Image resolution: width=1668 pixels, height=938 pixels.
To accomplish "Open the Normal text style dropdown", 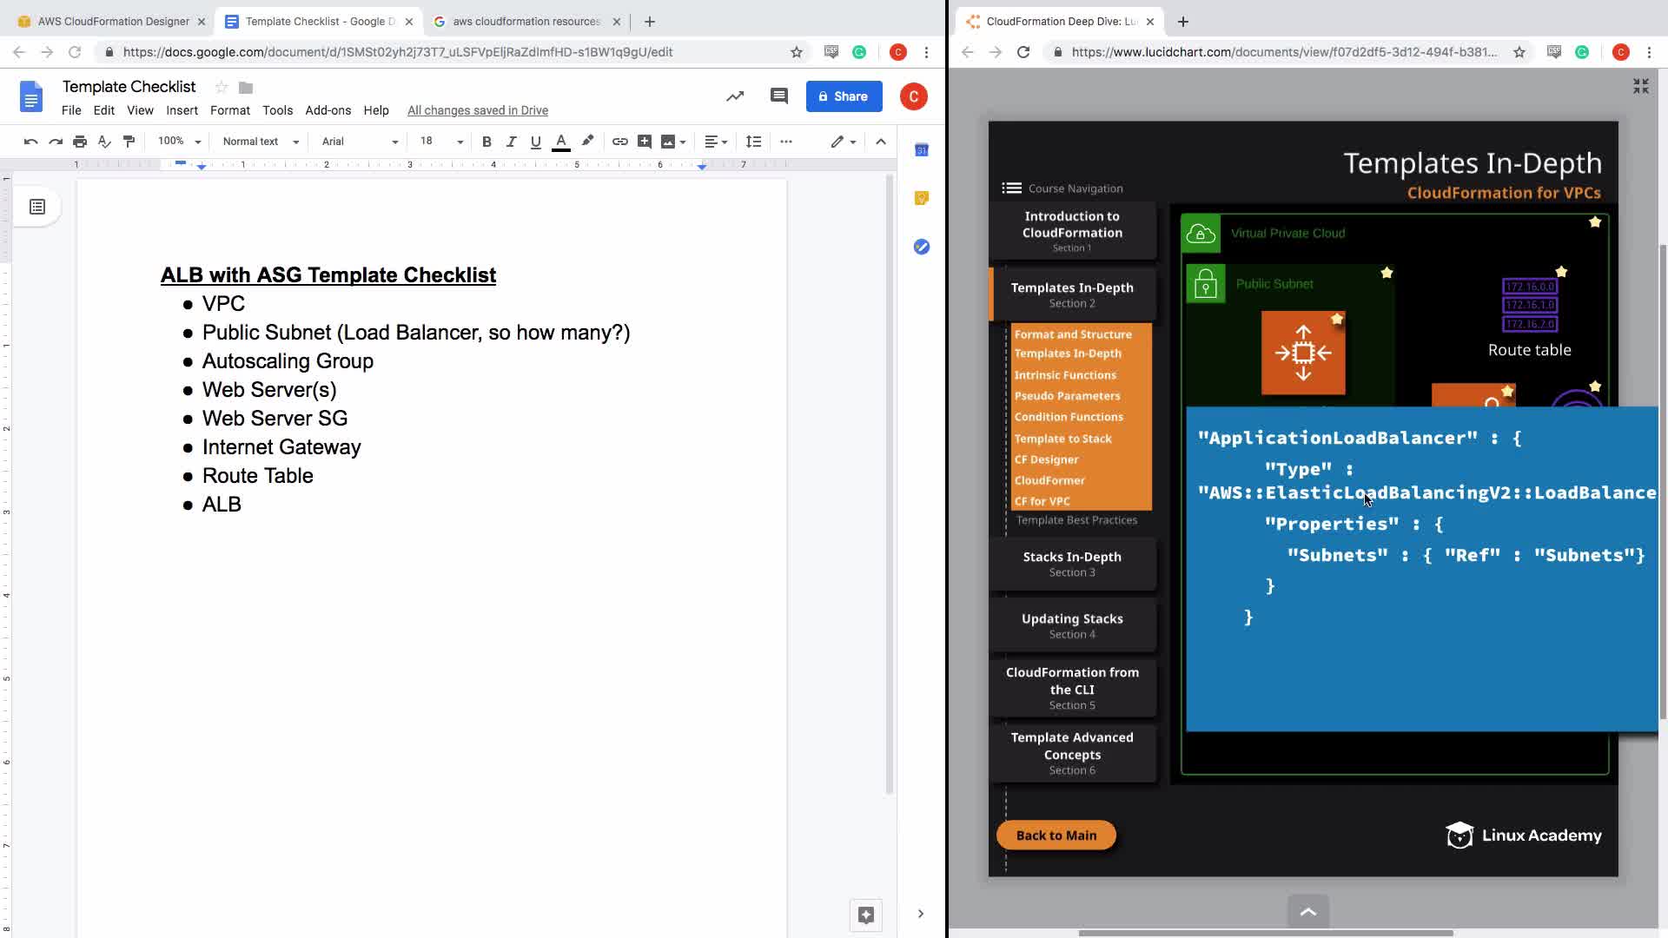I will click(x=260, y=142).
